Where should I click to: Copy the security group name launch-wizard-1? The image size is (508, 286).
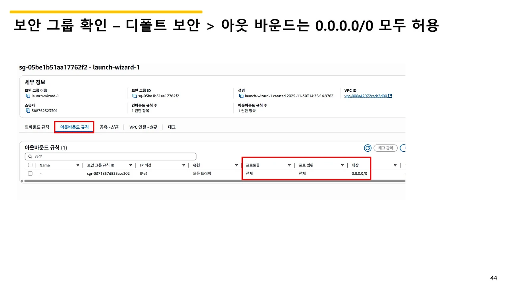(28, 96)
